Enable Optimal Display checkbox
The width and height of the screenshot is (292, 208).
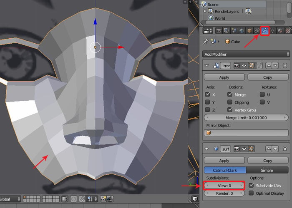click(251, 193)
